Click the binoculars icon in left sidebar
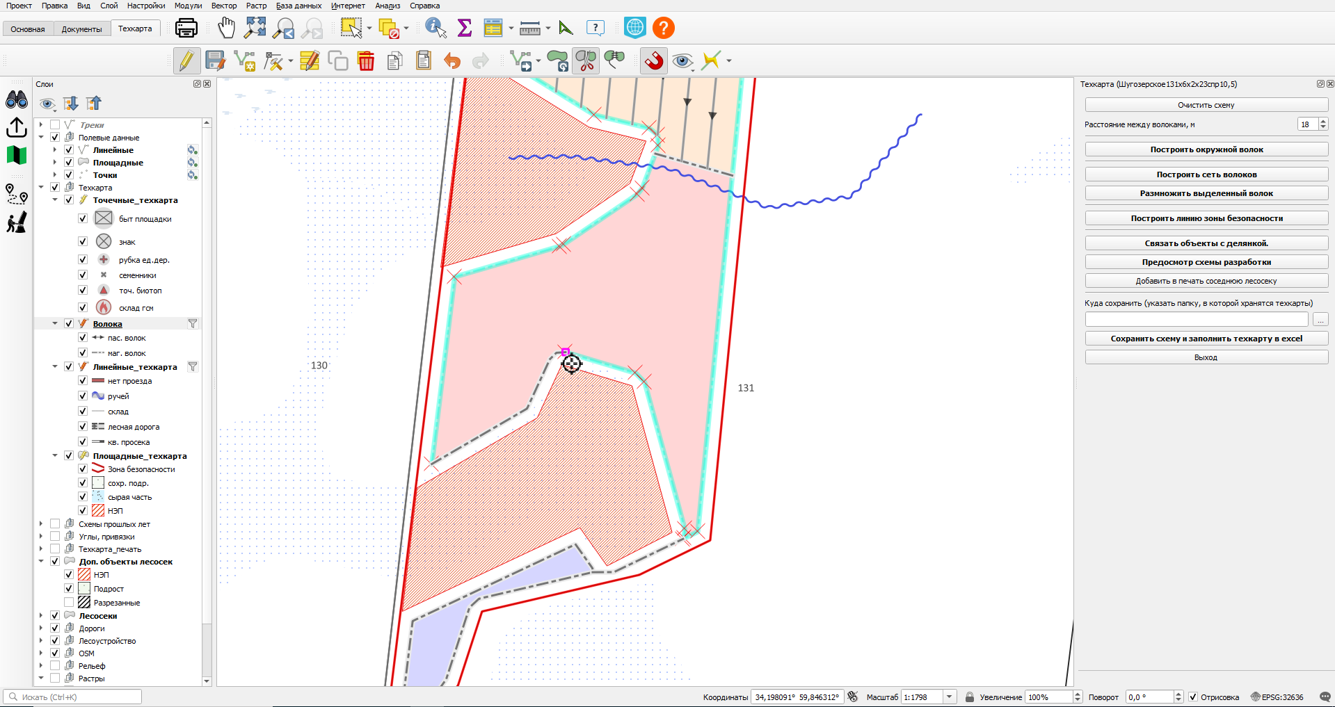 click(x=17, y=100)
